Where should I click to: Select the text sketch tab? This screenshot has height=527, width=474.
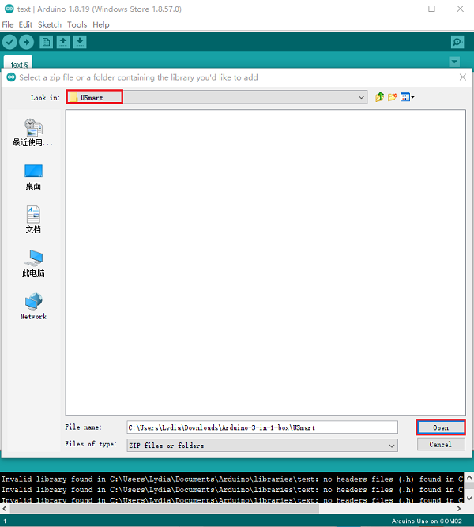click(x=18, y=62)
